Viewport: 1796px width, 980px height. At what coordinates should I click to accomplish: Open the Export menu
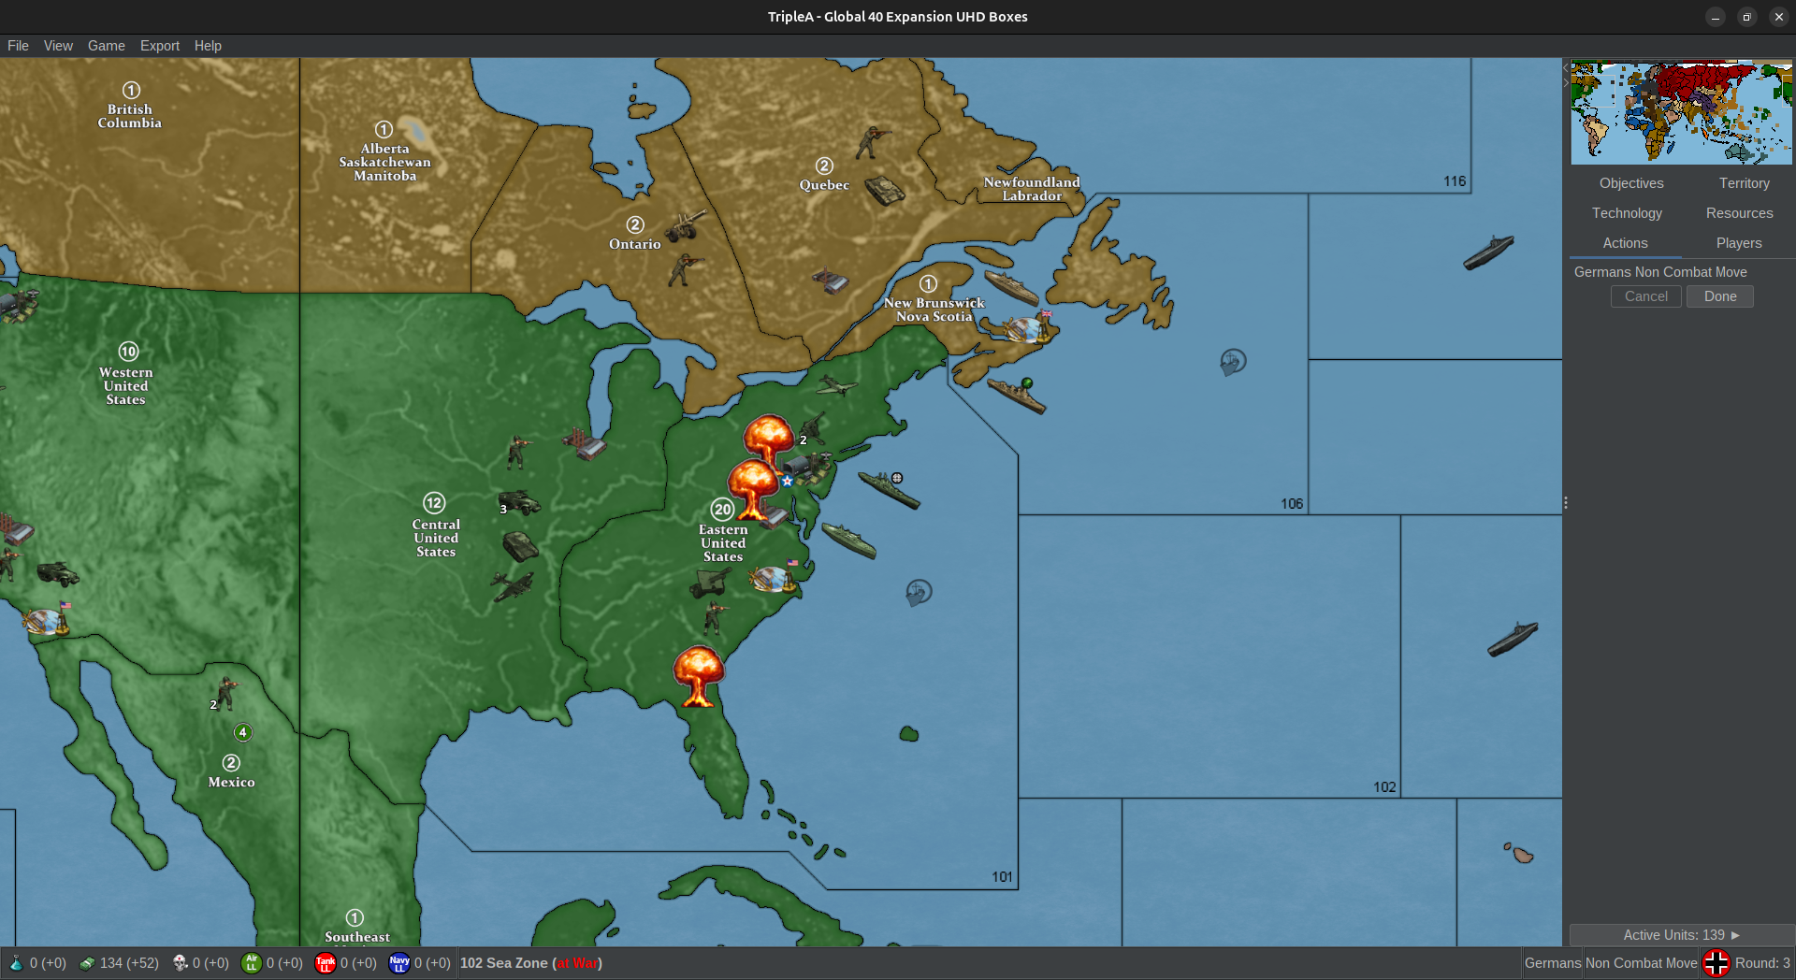tap(160, 46)
